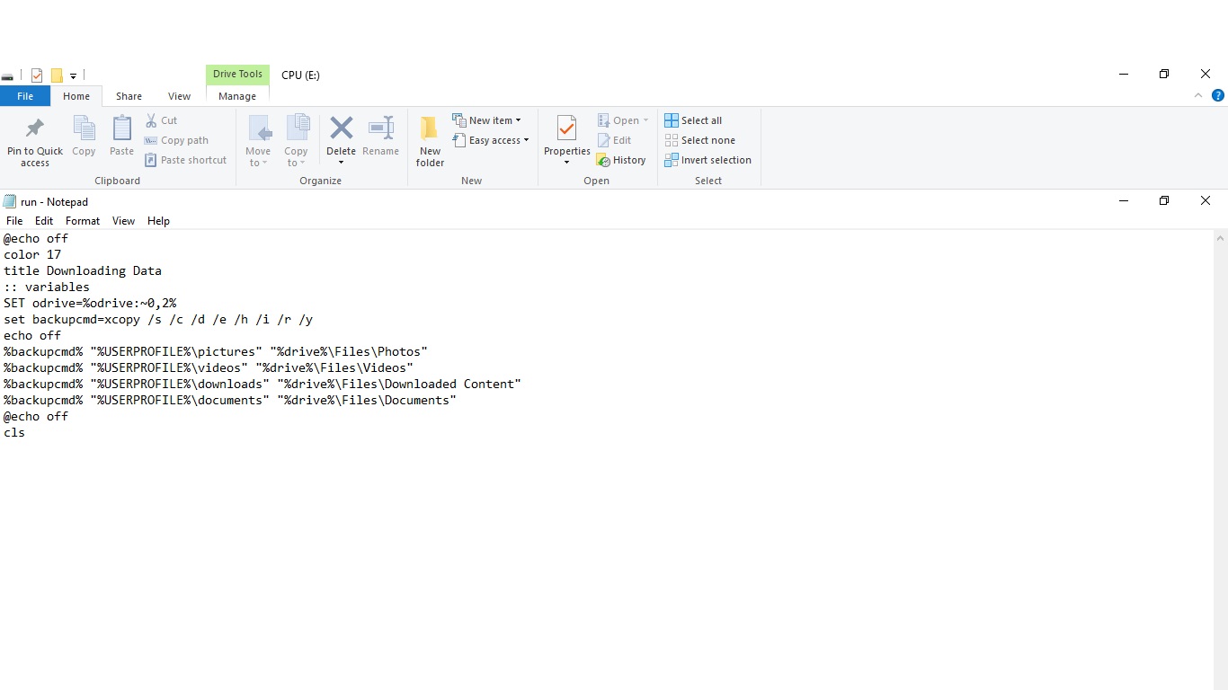The width and height of the screenshot is (1228, 690).
Task: Open the dropdown arrow under Delete
Action: pos(341,163)
